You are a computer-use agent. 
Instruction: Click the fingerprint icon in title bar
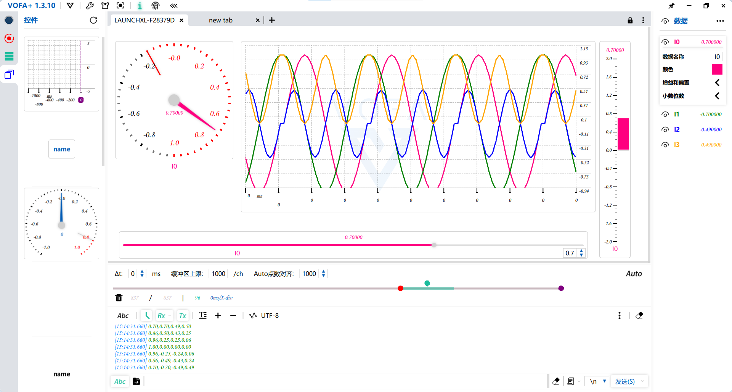[155, 6]
